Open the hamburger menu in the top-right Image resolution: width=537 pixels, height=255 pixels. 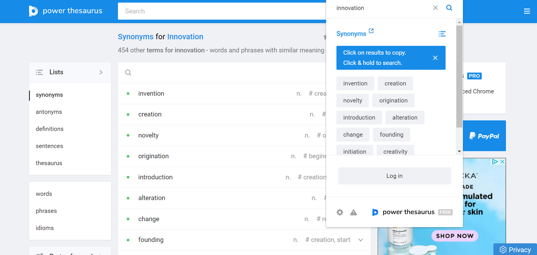(527, 11)
